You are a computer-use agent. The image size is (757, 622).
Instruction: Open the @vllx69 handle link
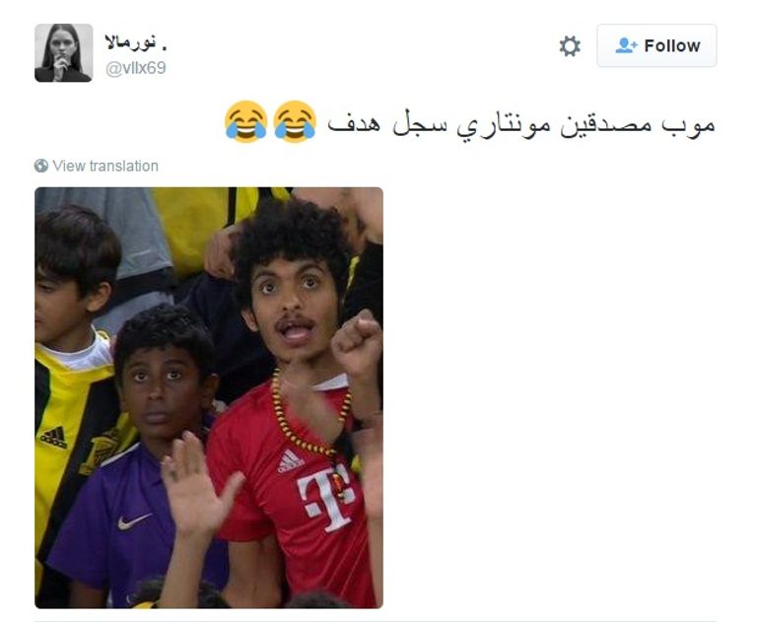pyautogui.click(x=136, y=68)
